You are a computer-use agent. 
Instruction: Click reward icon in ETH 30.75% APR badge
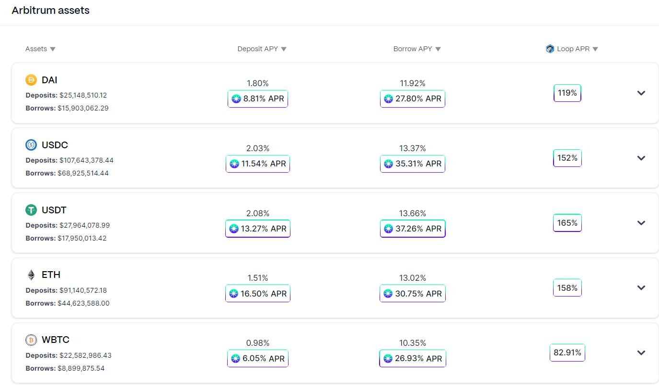pyautogui.click(x=388, y=294)
